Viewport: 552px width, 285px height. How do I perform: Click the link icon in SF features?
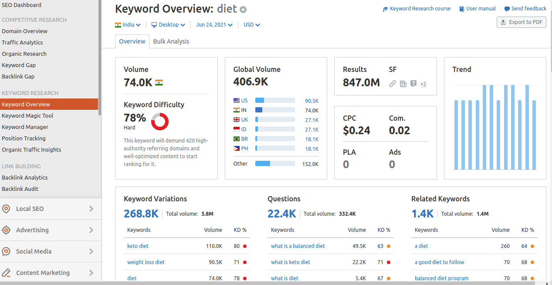[393, 84]
